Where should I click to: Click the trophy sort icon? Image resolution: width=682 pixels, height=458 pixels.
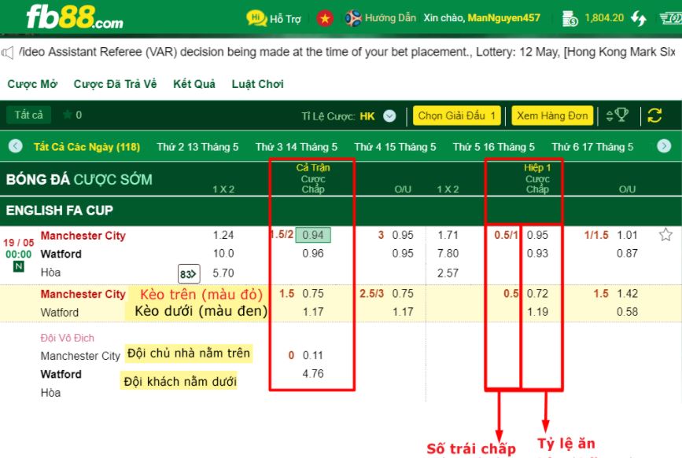point(617,115)
